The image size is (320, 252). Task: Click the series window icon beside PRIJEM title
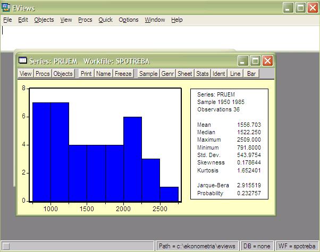(x=23, y=61)
